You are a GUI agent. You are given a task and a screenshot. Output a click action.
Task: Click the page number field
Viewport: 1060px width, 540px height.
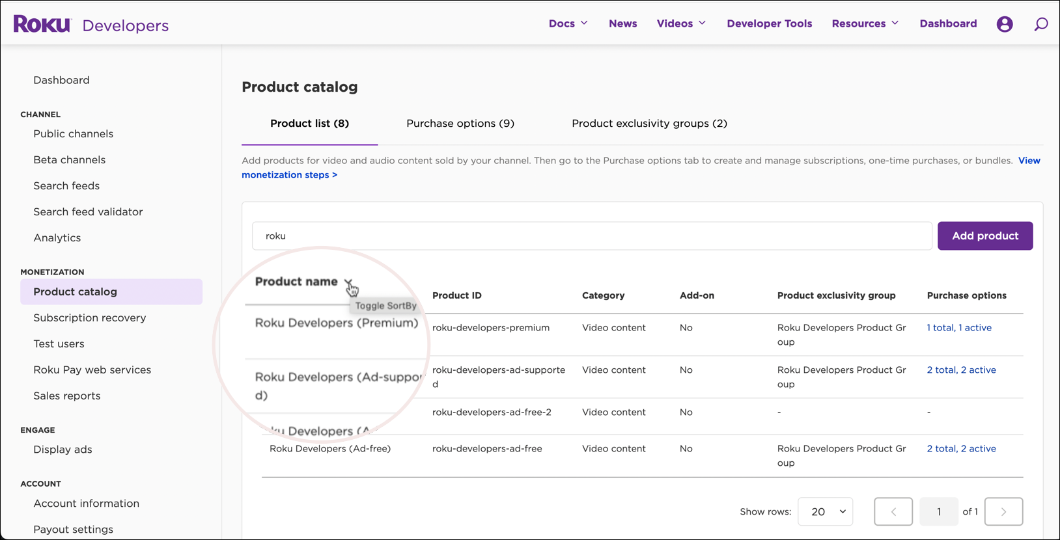click(x=938, y=511)
